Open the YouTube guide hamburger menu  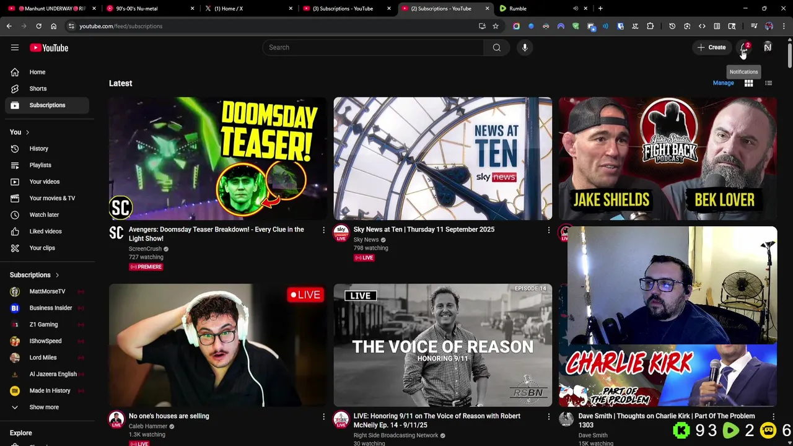coord(15,48)
